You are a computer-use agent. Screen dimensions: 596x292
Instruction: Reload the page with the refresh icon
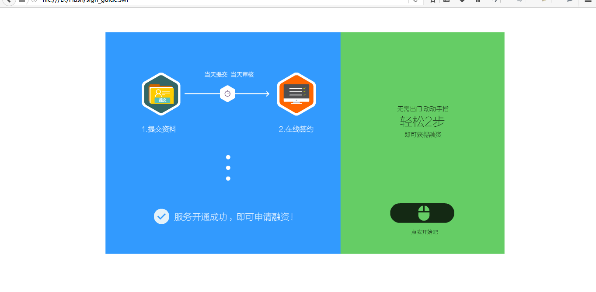click(x=415, y=1)
